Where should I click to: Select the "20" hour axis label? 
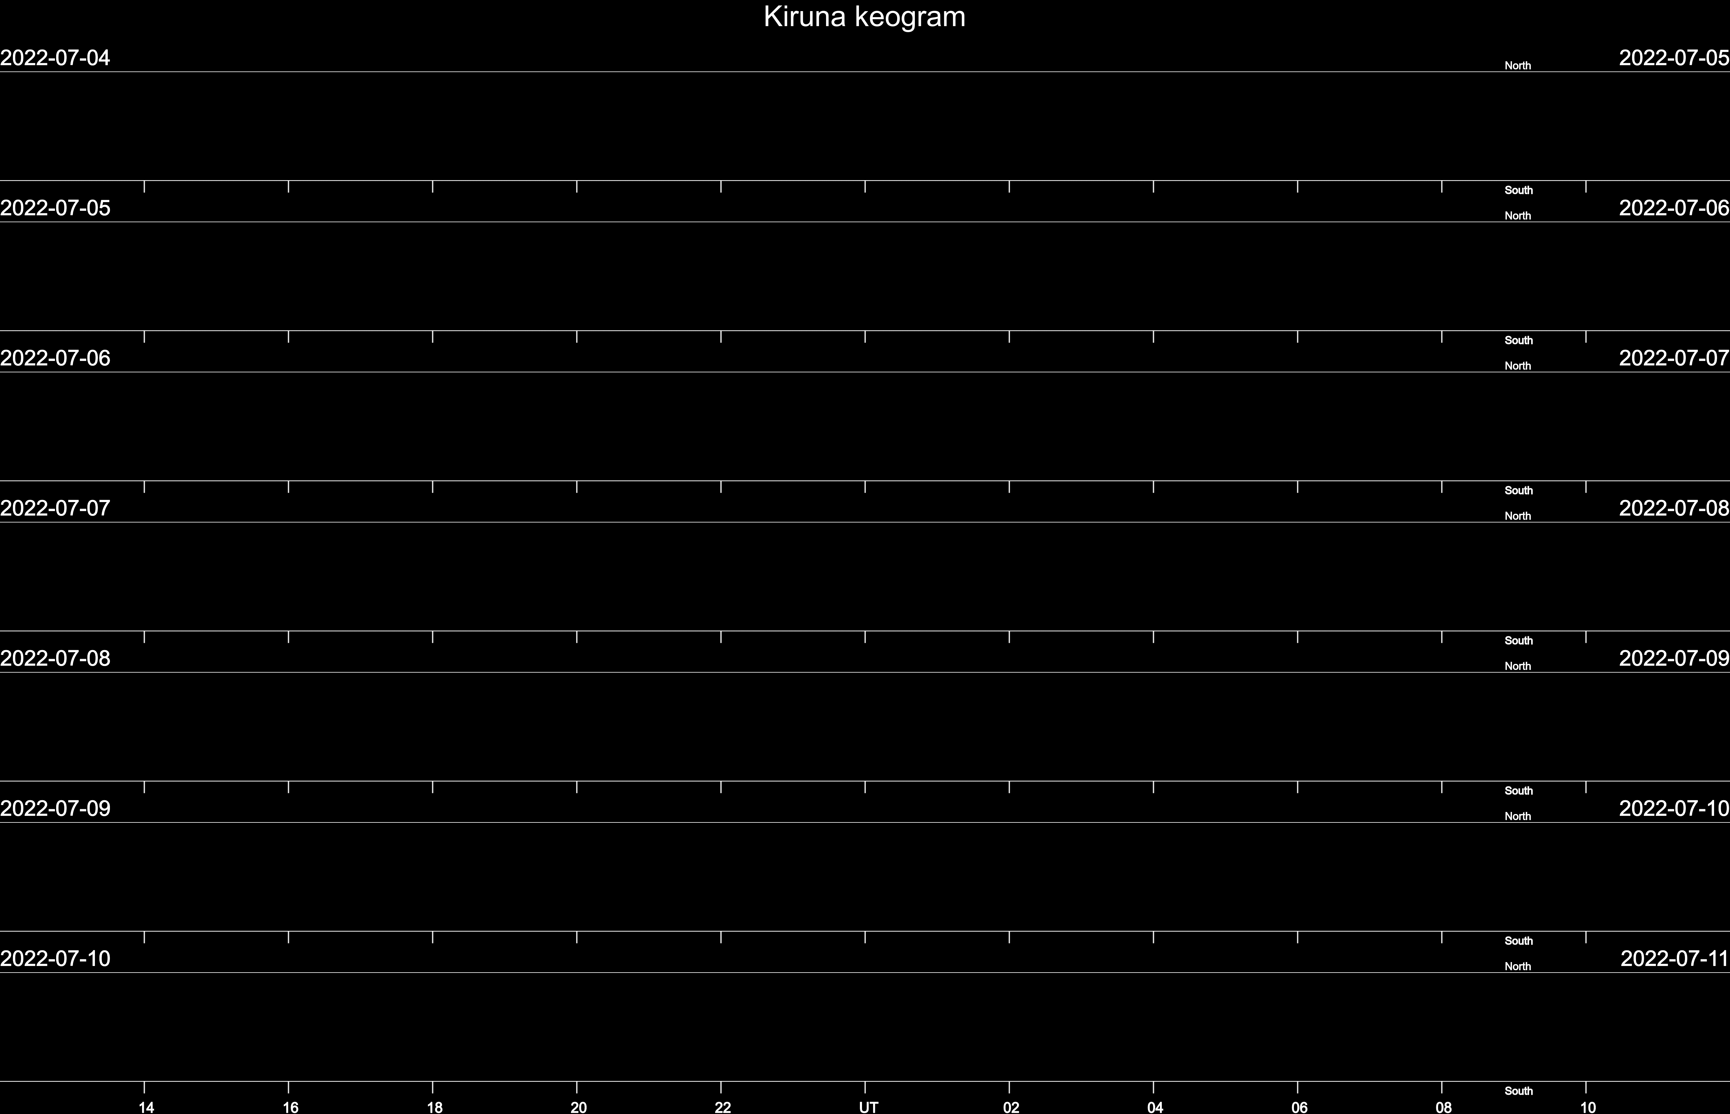coord(579,1107)
